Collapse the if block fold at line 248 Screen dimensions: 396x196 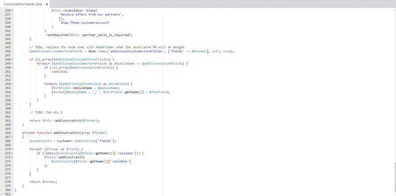point(12,59)
